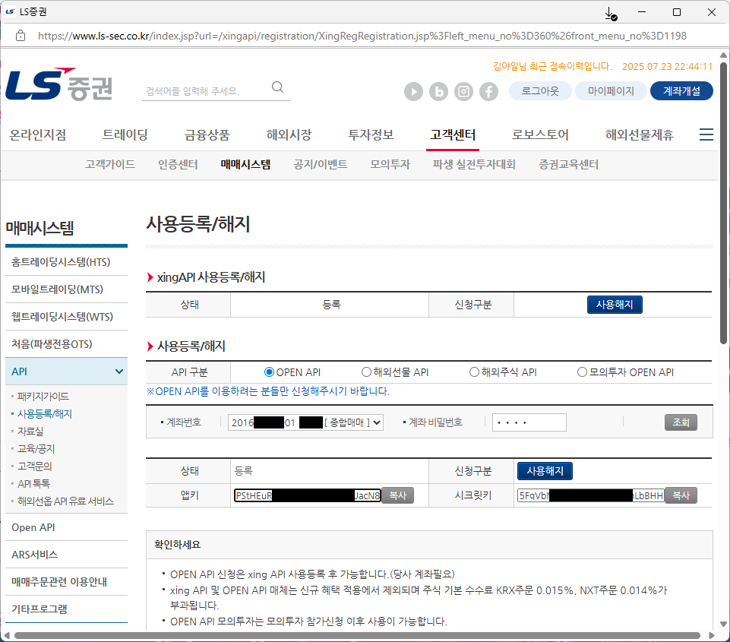The height and width of the screenshot is (642, 730).
Task: Click the LS증권 logo
Action: click(59, 86)
